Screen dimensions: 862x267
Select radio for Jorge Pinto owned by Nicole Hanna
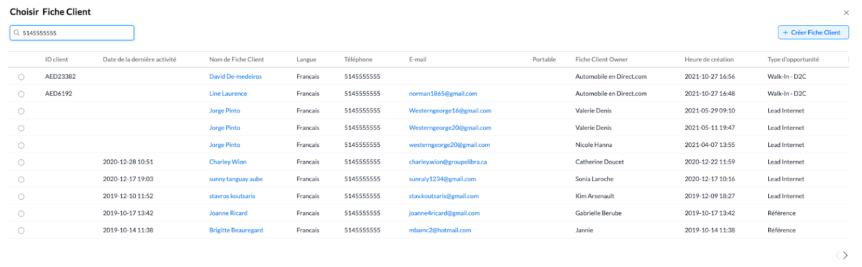pyautogui.click(x=21, y=145)
